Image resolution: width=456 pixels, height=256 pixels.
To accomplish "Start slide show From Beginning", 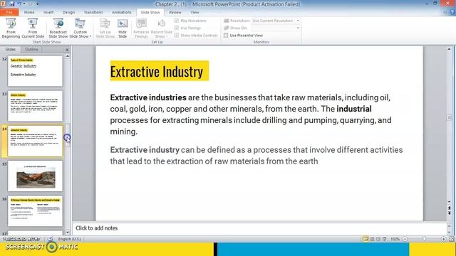I will click(x=11, y=28).
